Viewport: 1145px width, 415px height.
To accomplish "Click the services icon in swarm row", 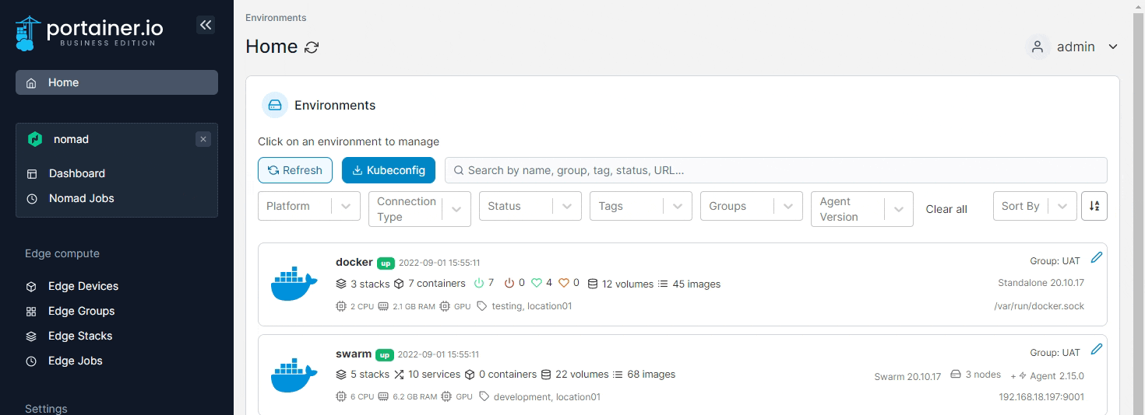I will pyautogui.click(x=399, y=375).
